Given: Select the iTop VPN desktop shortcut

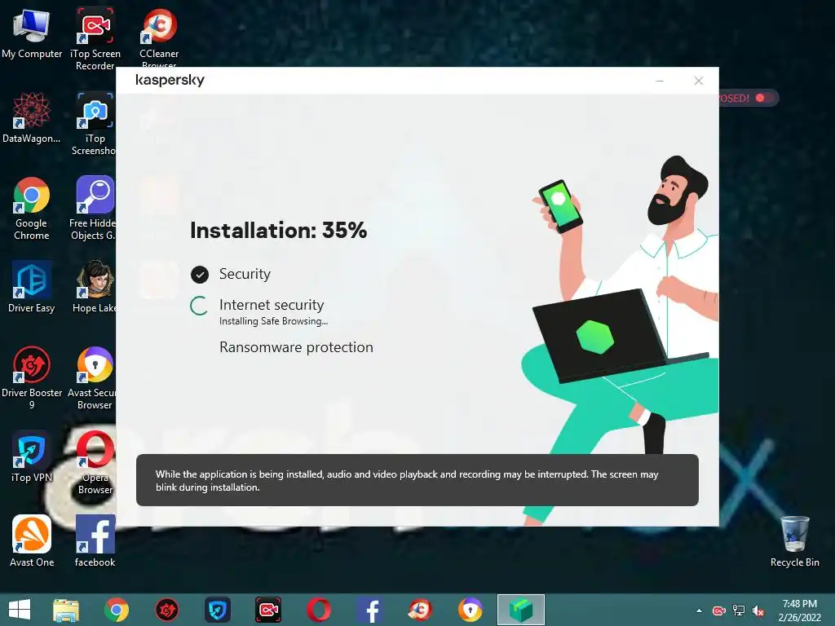Looking at the screenshot, I should 32,456.
